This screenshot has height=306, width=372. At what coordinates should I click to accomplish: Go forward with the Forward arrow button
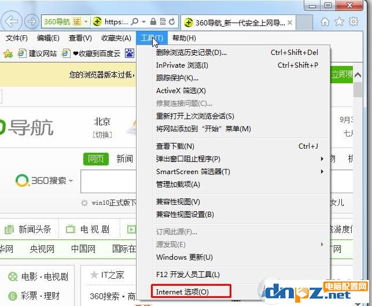tap(32, 21)
